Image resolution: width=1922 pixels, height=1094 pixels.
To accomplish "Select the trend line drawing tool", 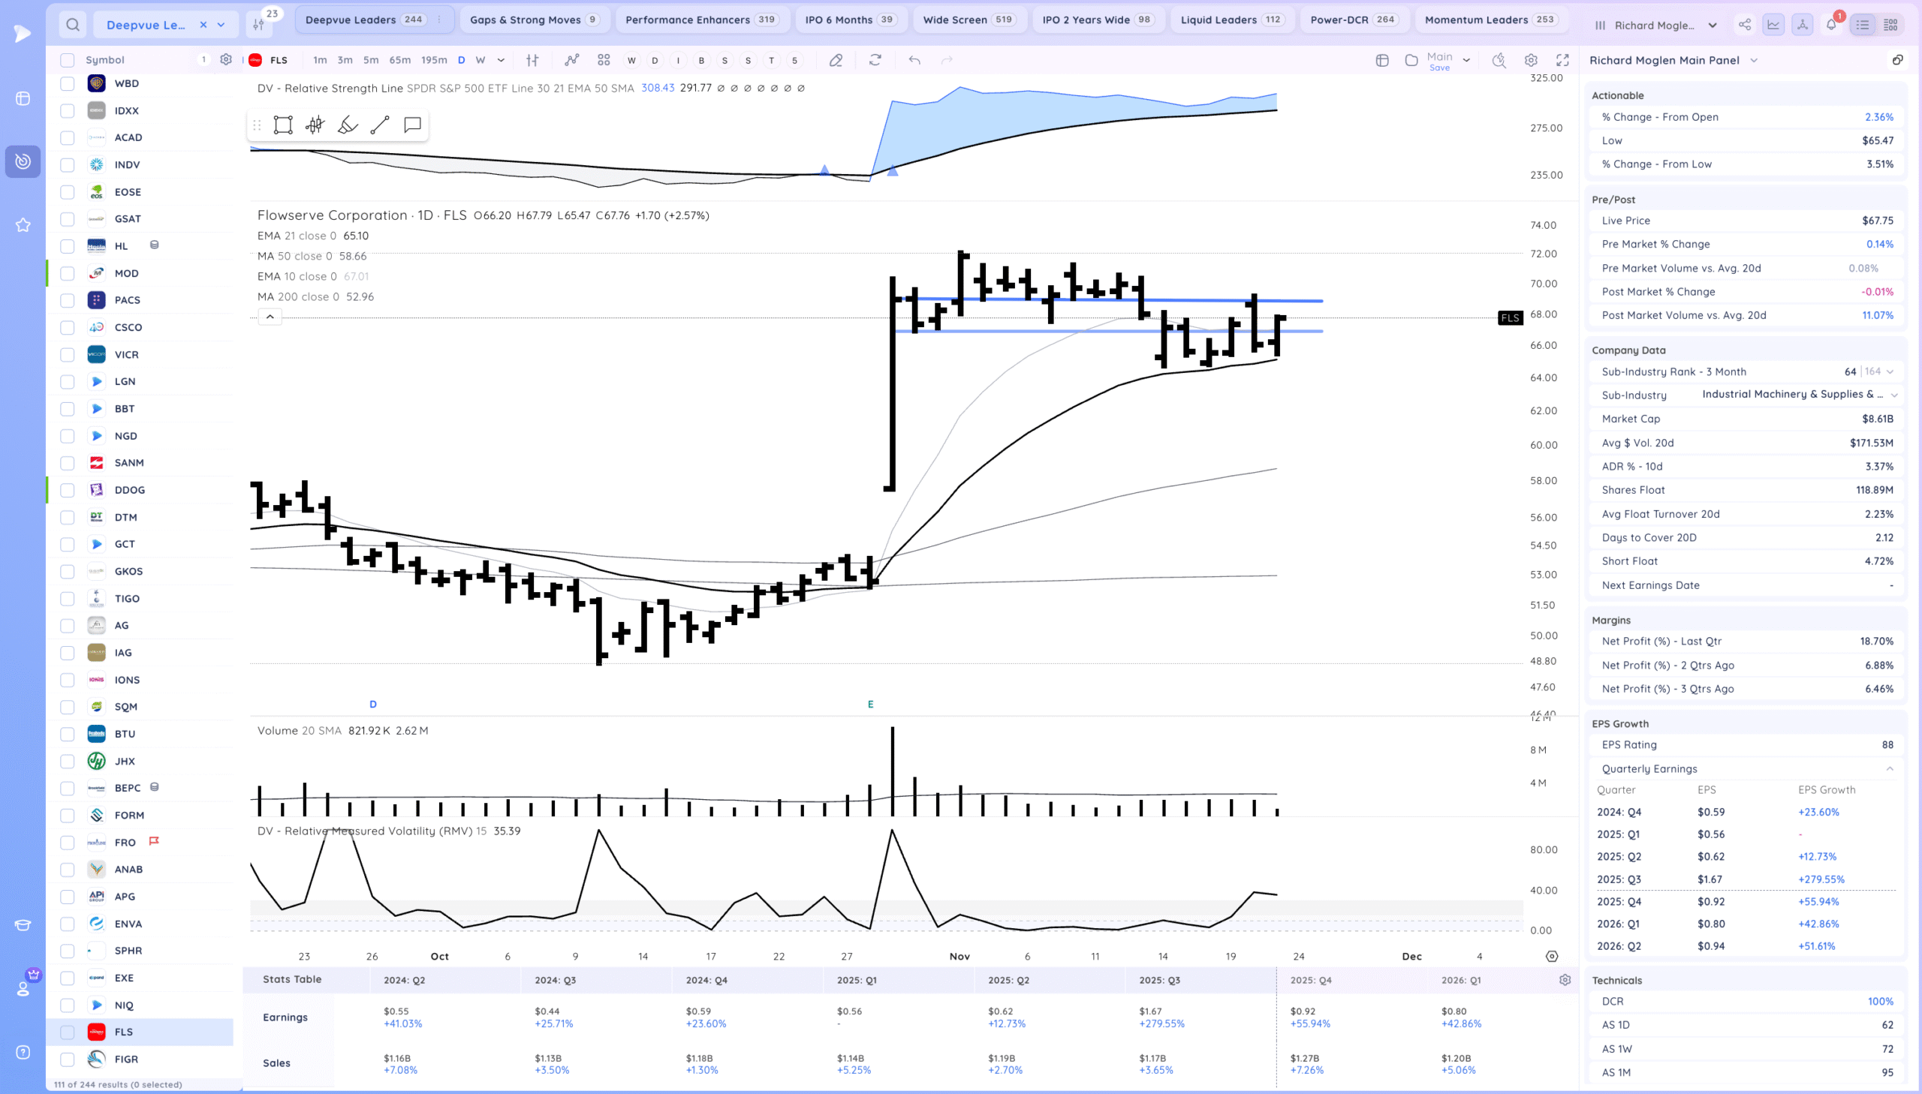I will coord(380,125).
